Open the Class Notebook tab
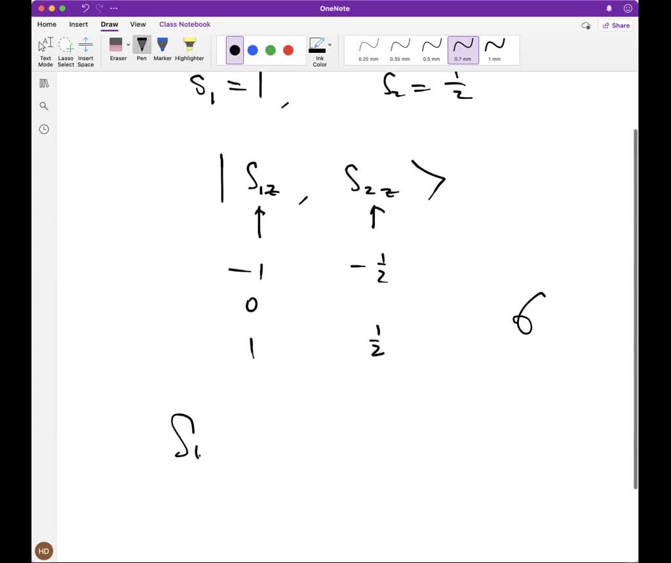Image resolution: width=671 pixels, height=563 pixels. [185, 24]
